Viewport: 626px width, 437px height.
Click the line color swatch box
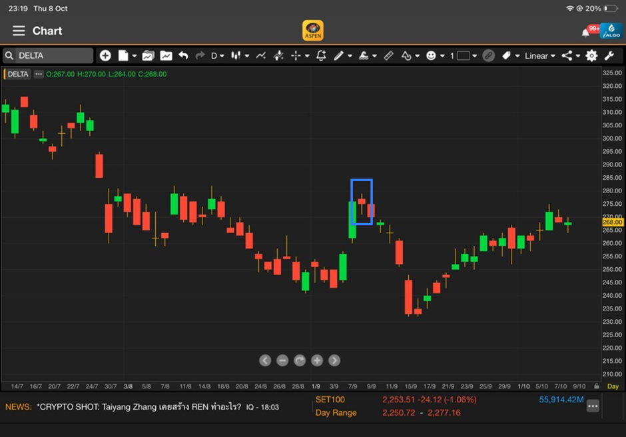[463, 55]
